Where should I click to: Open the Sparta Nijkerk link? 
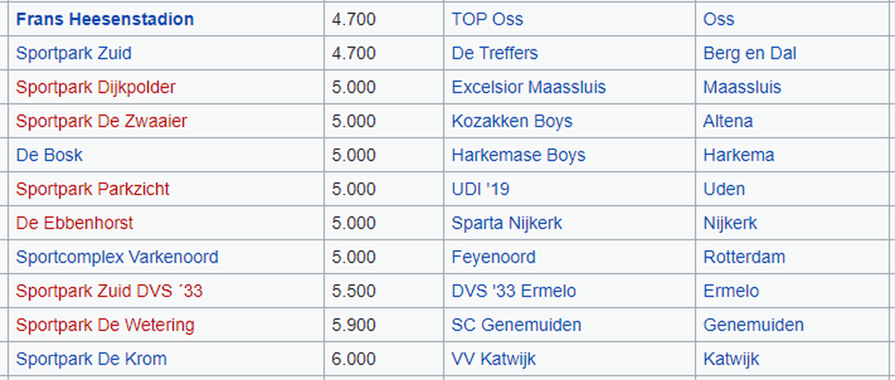pyautogui.click(x=507, y=223)
